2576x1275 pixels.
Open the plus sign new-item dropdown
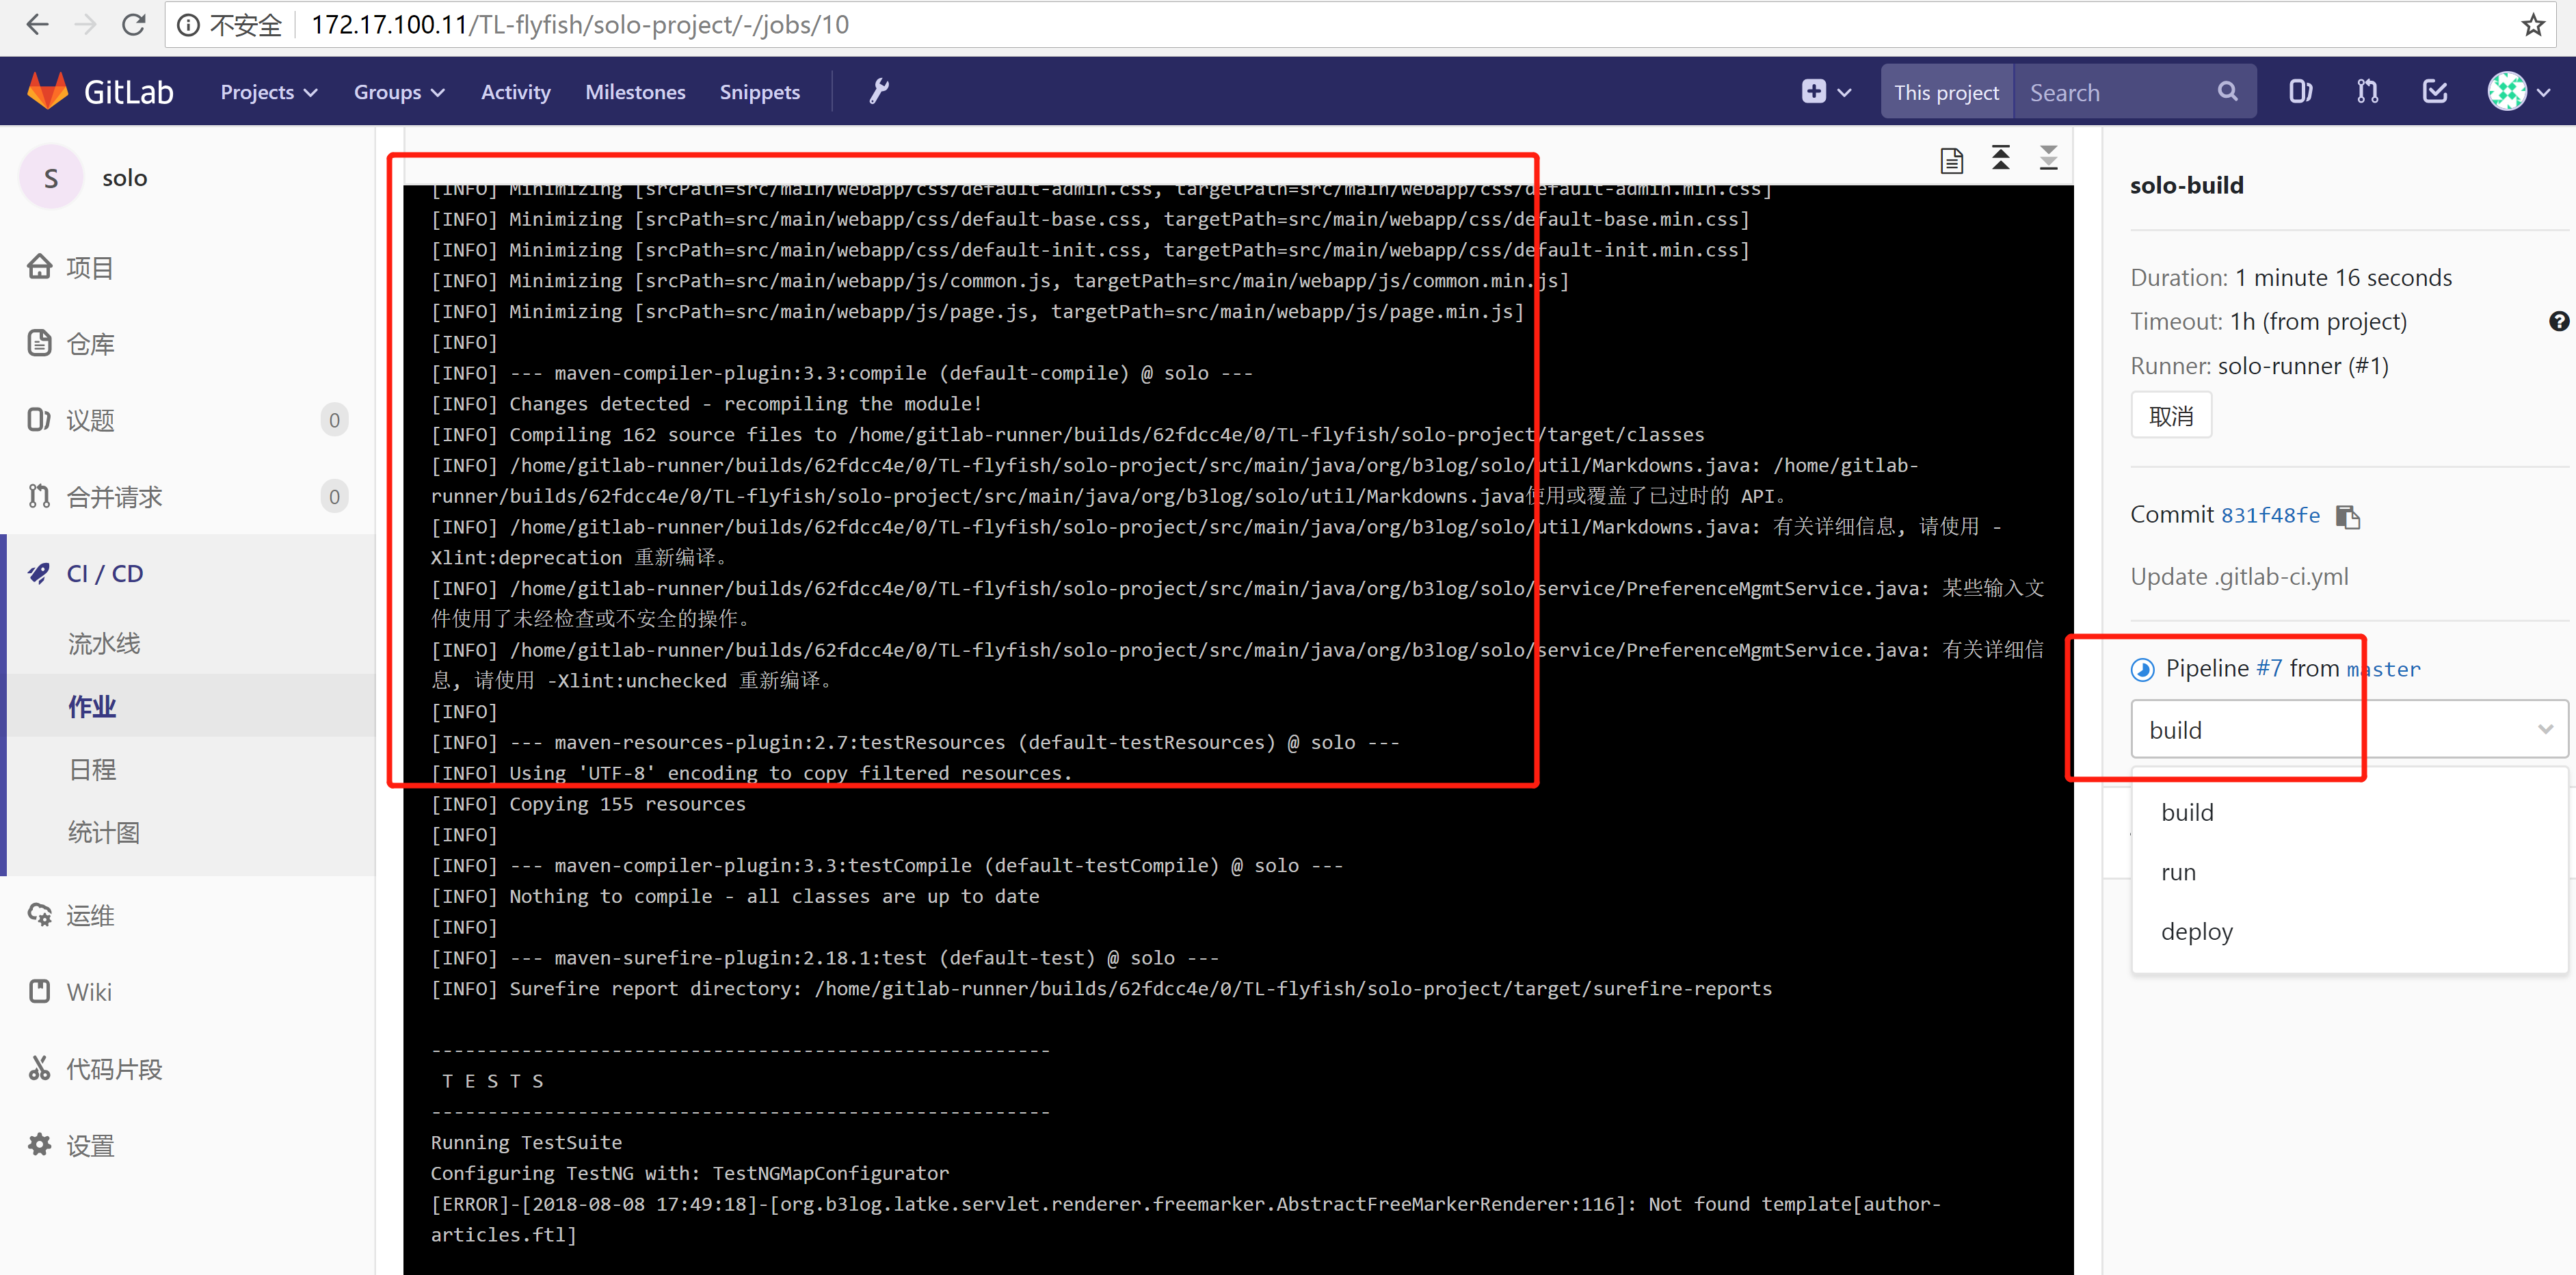1825,91
